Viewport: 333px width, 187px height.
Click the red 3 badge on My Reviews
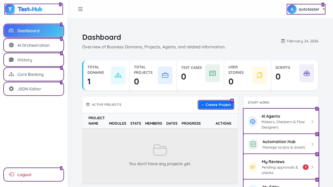point(306,167)
